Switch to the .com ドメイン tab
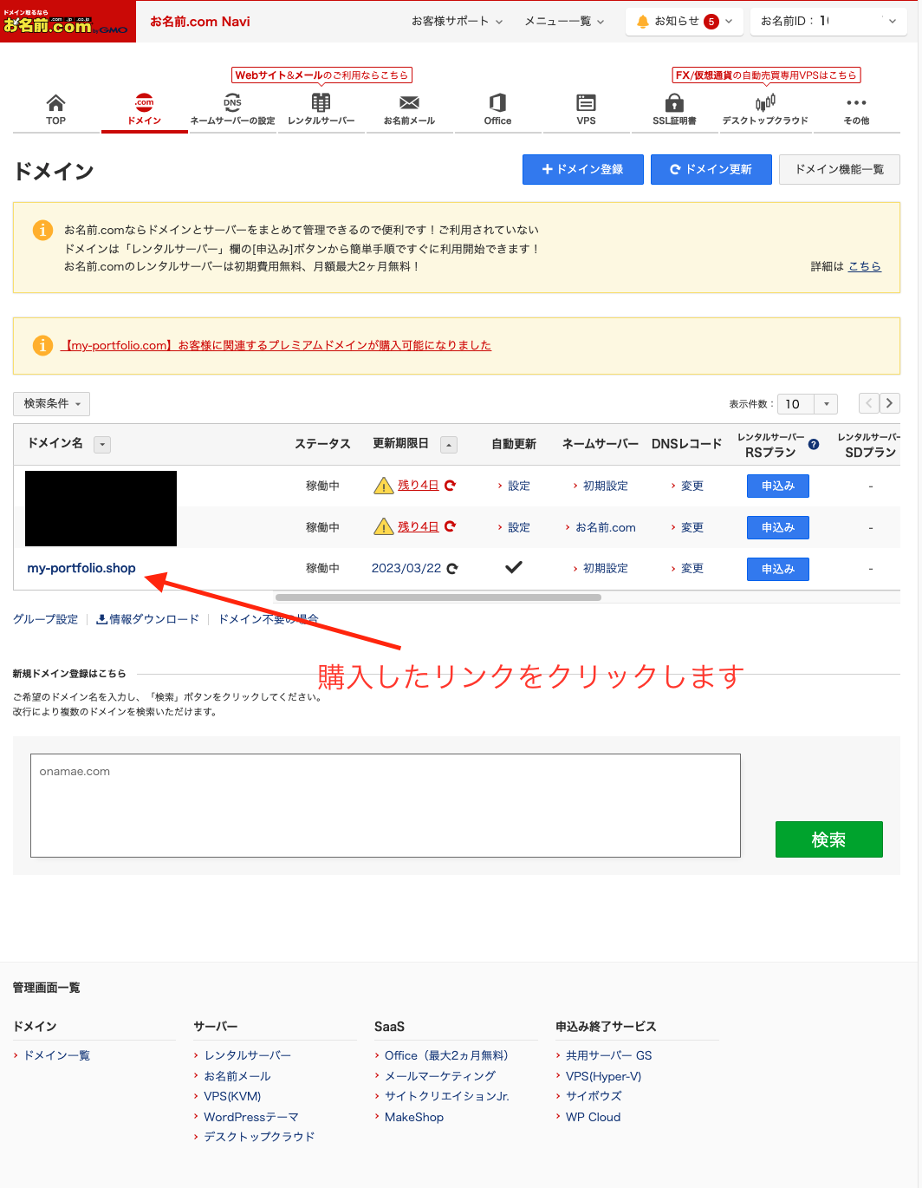Image resolution: width=922 pixels, height=1188 pixels. [x=144, y=101]
